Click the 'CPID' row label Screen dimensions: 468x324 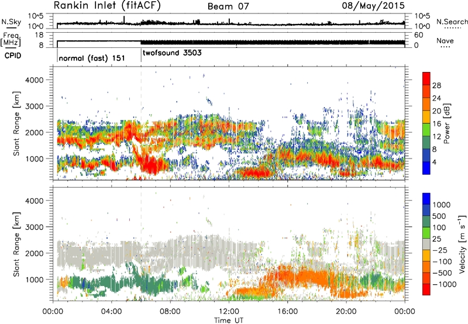[13, 56]
